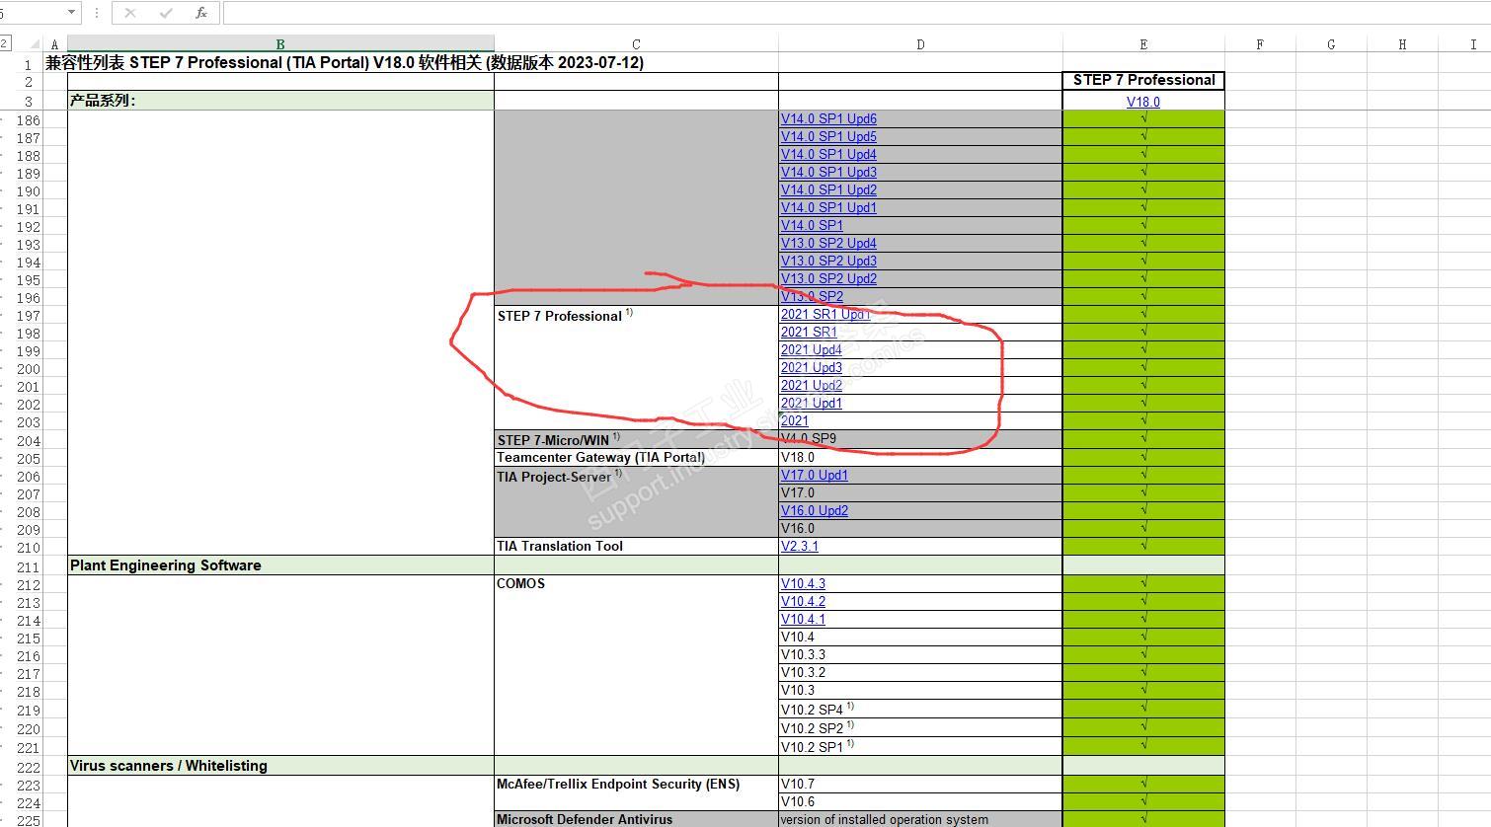Open the V14.0 SP1 Upd4 link
Viewport: 1491px width, 827px height.
pyautogui.click(x=828, y=154)
